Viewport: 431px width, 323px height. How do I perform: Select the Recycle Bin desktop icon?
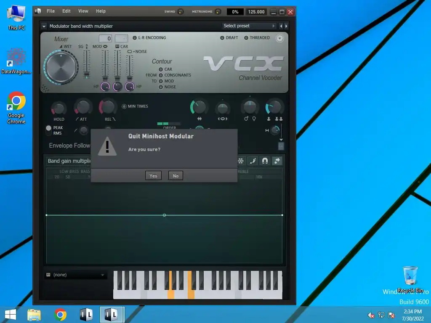[410, 279]
